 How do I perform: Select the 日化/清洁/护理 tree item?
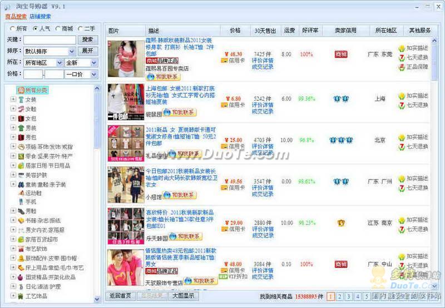(x=43, y=287)
